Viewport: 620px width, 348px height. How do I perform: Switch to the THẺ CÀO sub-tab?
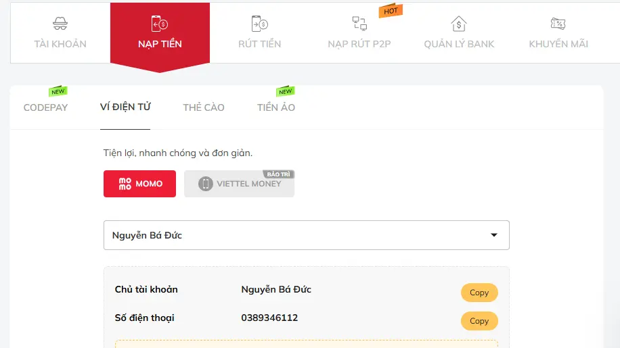pos(204,107)
